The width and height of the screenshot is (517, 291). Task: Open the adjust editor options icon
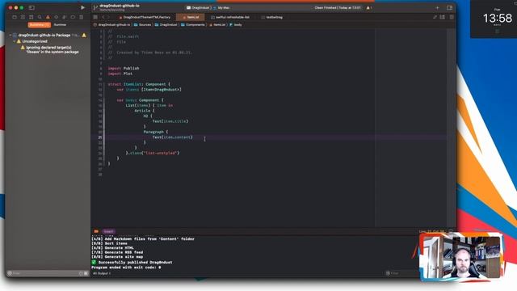pyautogui.click(x=443, y=17)
